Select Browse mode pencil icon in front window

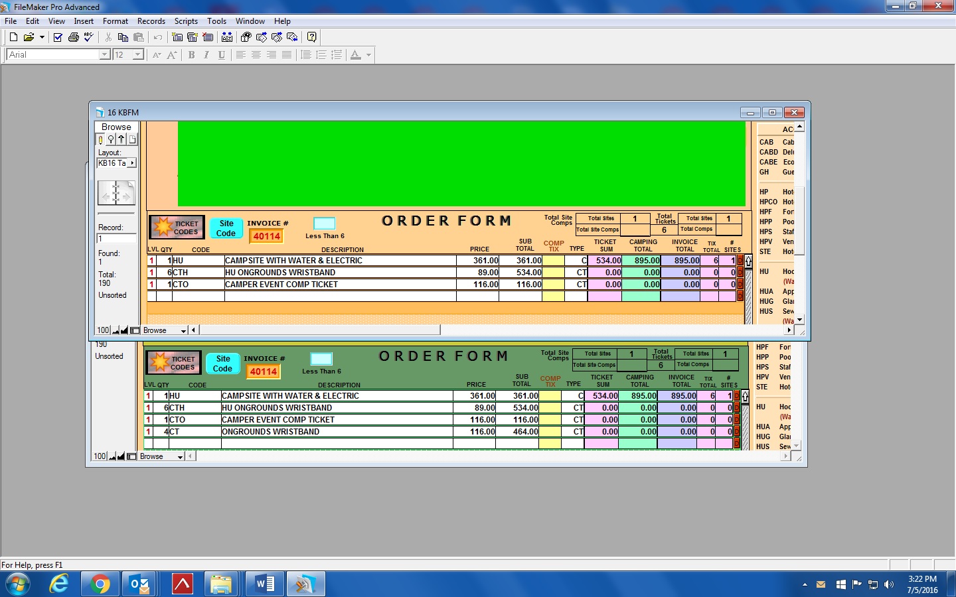pyautogui.click(x=100, y=139)
